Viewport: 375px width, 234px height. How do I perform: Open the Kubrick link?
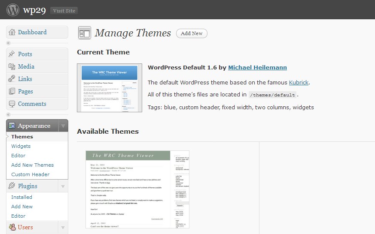coord(299,83)
